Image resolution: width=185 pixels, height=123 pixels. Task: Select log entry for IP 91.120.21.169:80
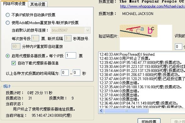tap(142, 79)
